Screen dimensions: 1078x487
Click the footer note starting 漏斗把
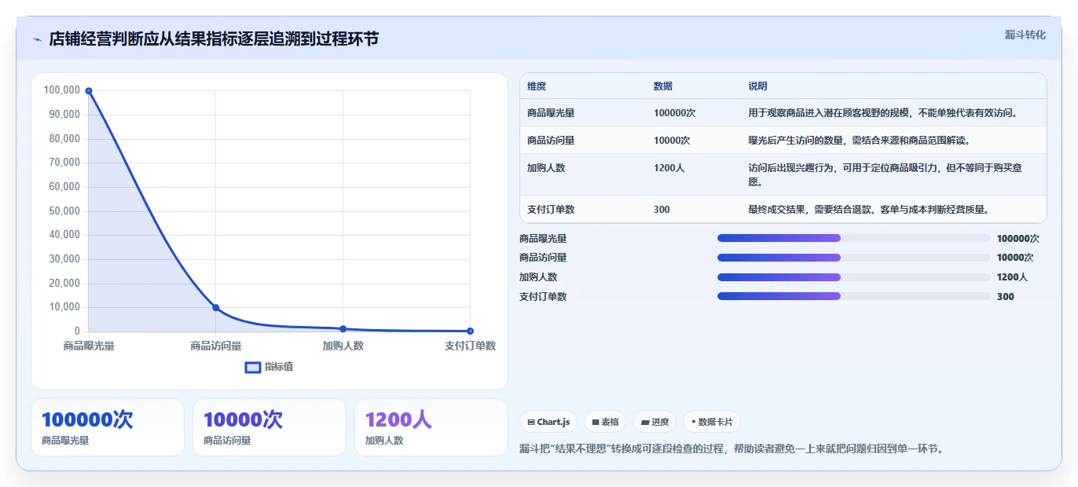click(731, 449)
